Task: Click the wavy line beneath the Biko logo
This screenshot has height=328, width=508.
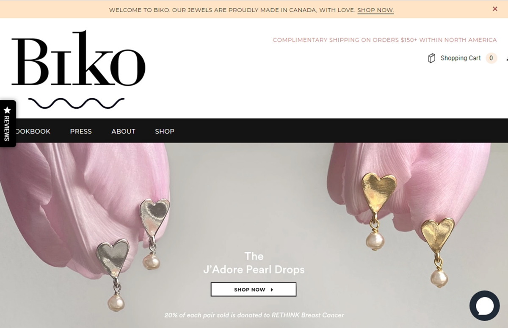Action: [76, 103]
